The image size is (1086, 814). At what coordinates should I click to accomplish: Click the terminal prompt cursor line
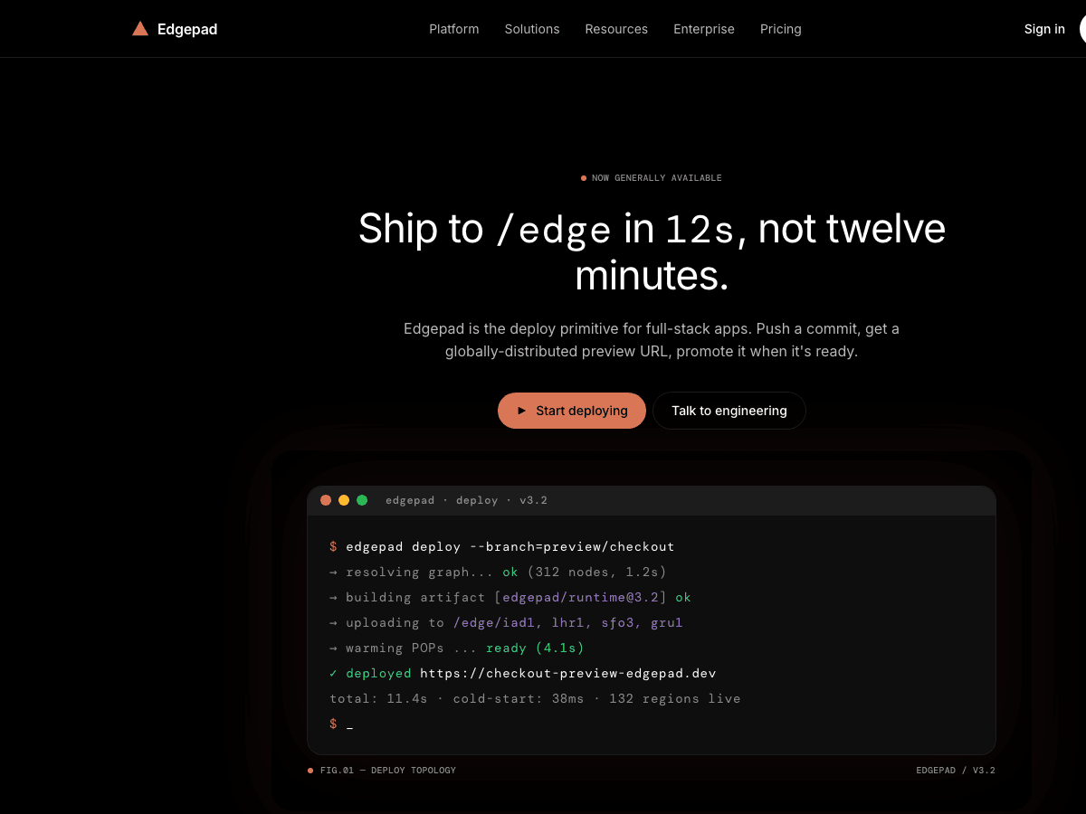341,724
